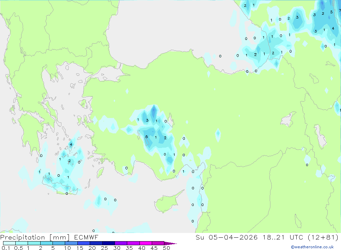This screenshot has height=250, width=341.
Task: Select the 40–45 mm magenta legend swatch
Action: pos(146,243)
